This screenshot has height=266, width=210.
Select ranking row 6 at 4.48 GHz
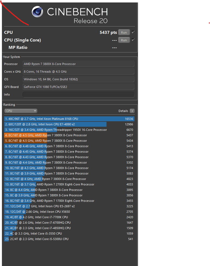69,146
